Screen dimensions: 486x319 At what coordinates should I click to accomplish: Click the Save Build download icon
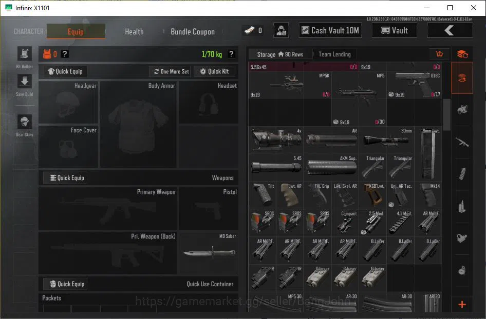pos(25,82)
